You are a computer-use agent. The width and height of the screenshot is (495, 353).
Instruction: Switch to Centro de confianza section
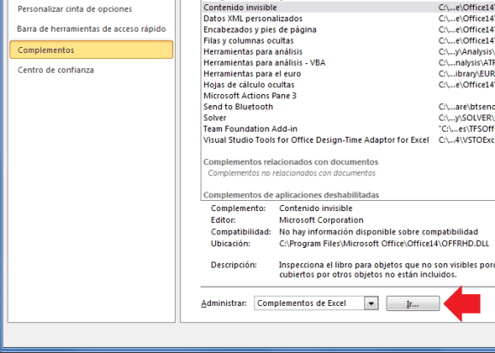[x=55, y=70]
